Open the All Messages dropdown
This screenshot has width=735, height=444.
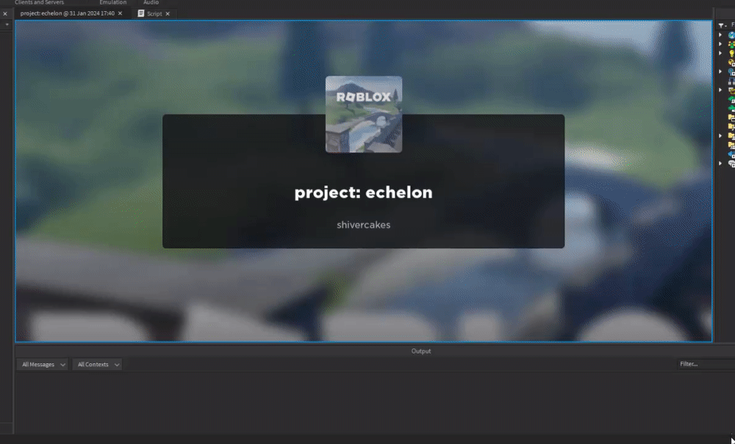[x=43, y=365]
